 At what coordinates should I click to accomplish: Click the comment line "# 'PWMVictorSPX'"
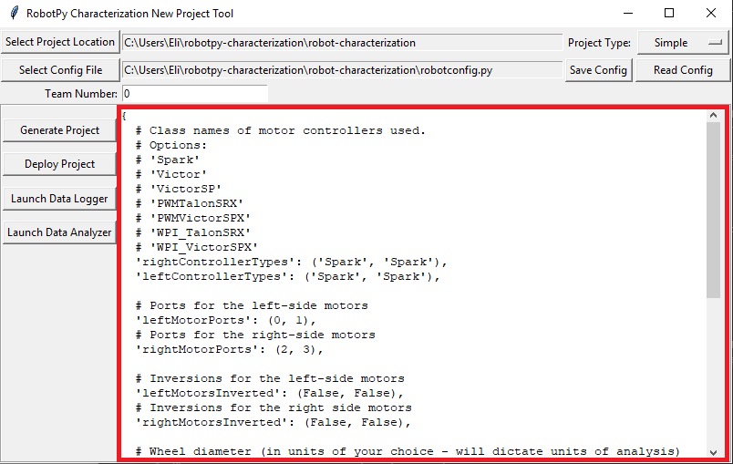(193, 218)
